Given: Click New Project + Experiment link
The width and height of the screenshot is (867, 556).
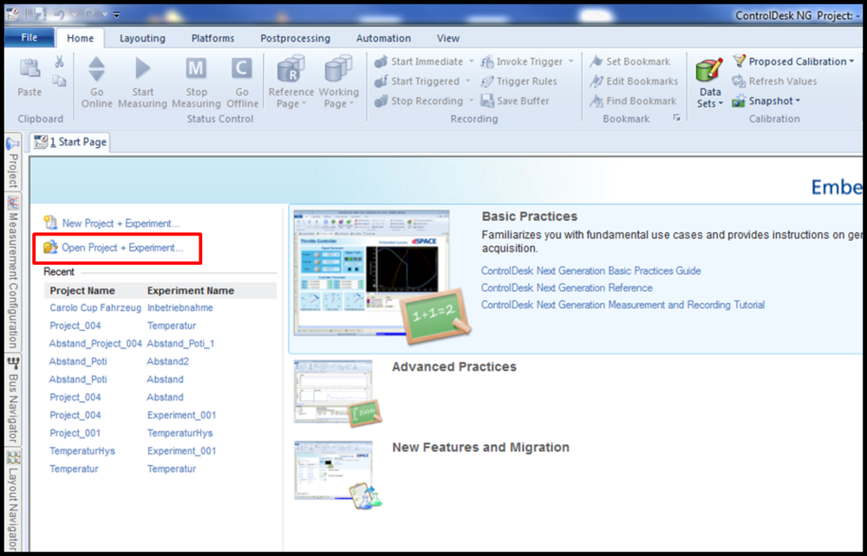Looking at the screenshot, I should pyautogui.click(x=121, y=223).
